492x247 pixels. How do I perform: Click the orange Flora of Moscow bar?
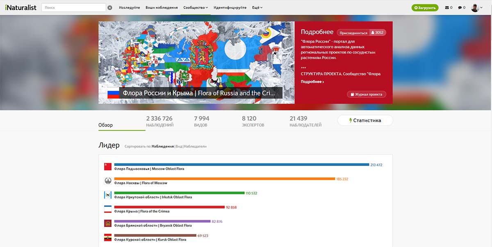pos(225,179)
